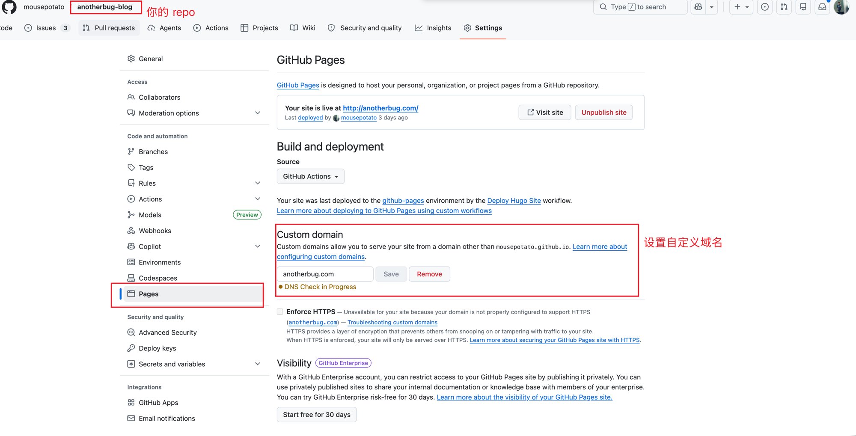The width and height of the screenshot is (856, 436).
Task: Open the live site link http://anotherbug.com/
Action: pyautogui.click(x=380, y=108)
